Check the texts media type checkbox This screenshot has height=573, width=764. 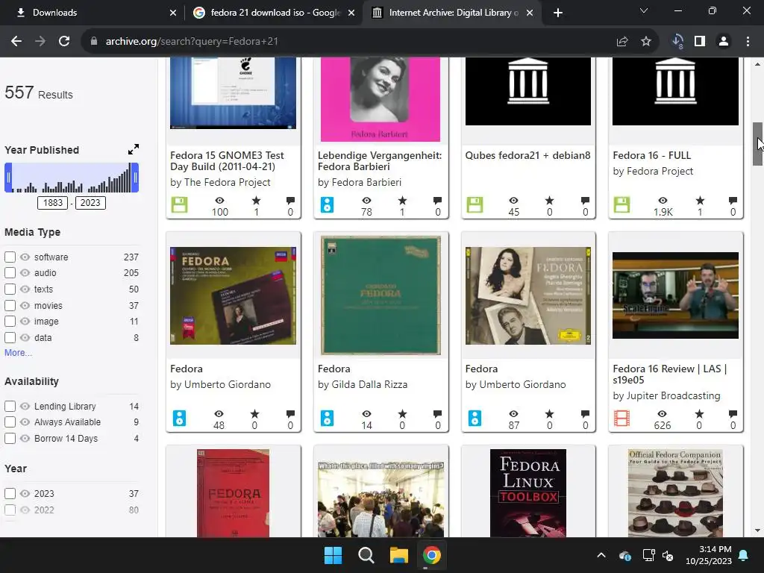10,289
